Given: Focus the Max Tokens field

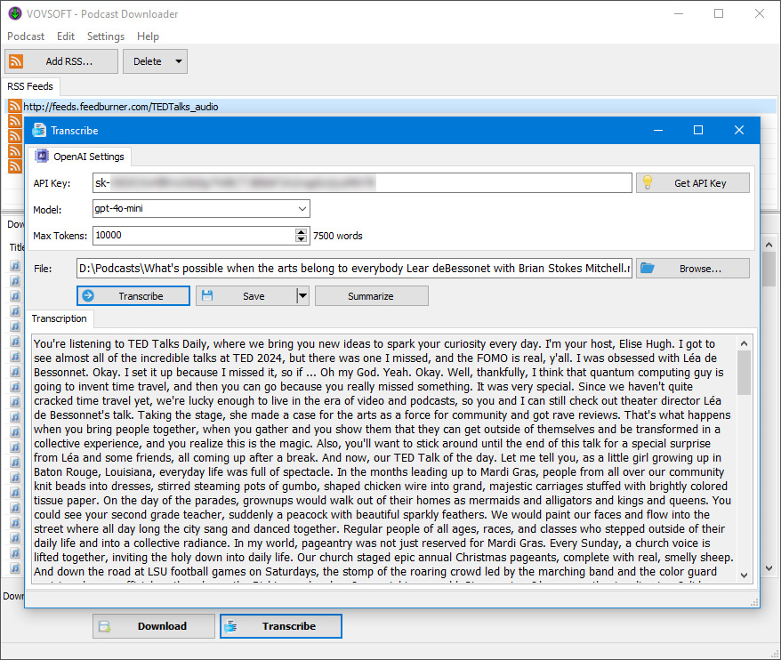Looking at the screenshot, I should 196,235.
